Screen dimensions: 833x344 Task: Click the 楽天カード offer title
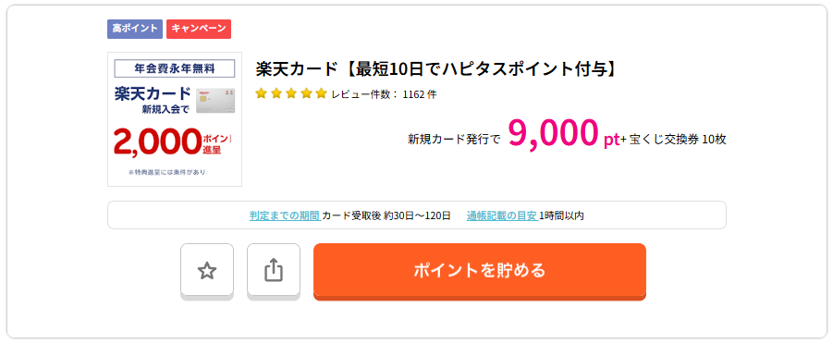(435, 69)
